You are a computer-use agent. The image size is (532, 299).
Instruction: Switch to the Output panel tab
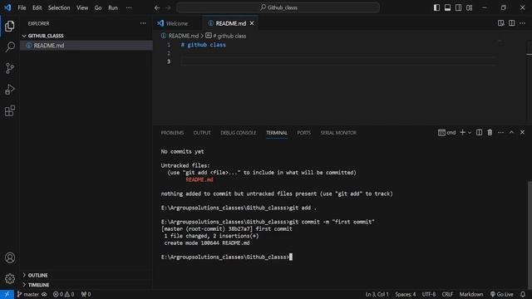tap(202, 133)
